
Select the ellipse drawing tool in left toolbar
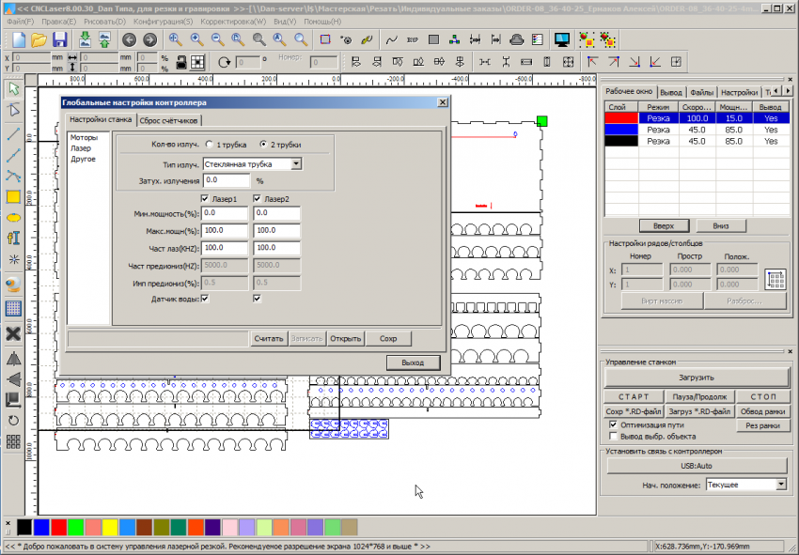click(13, 218)
